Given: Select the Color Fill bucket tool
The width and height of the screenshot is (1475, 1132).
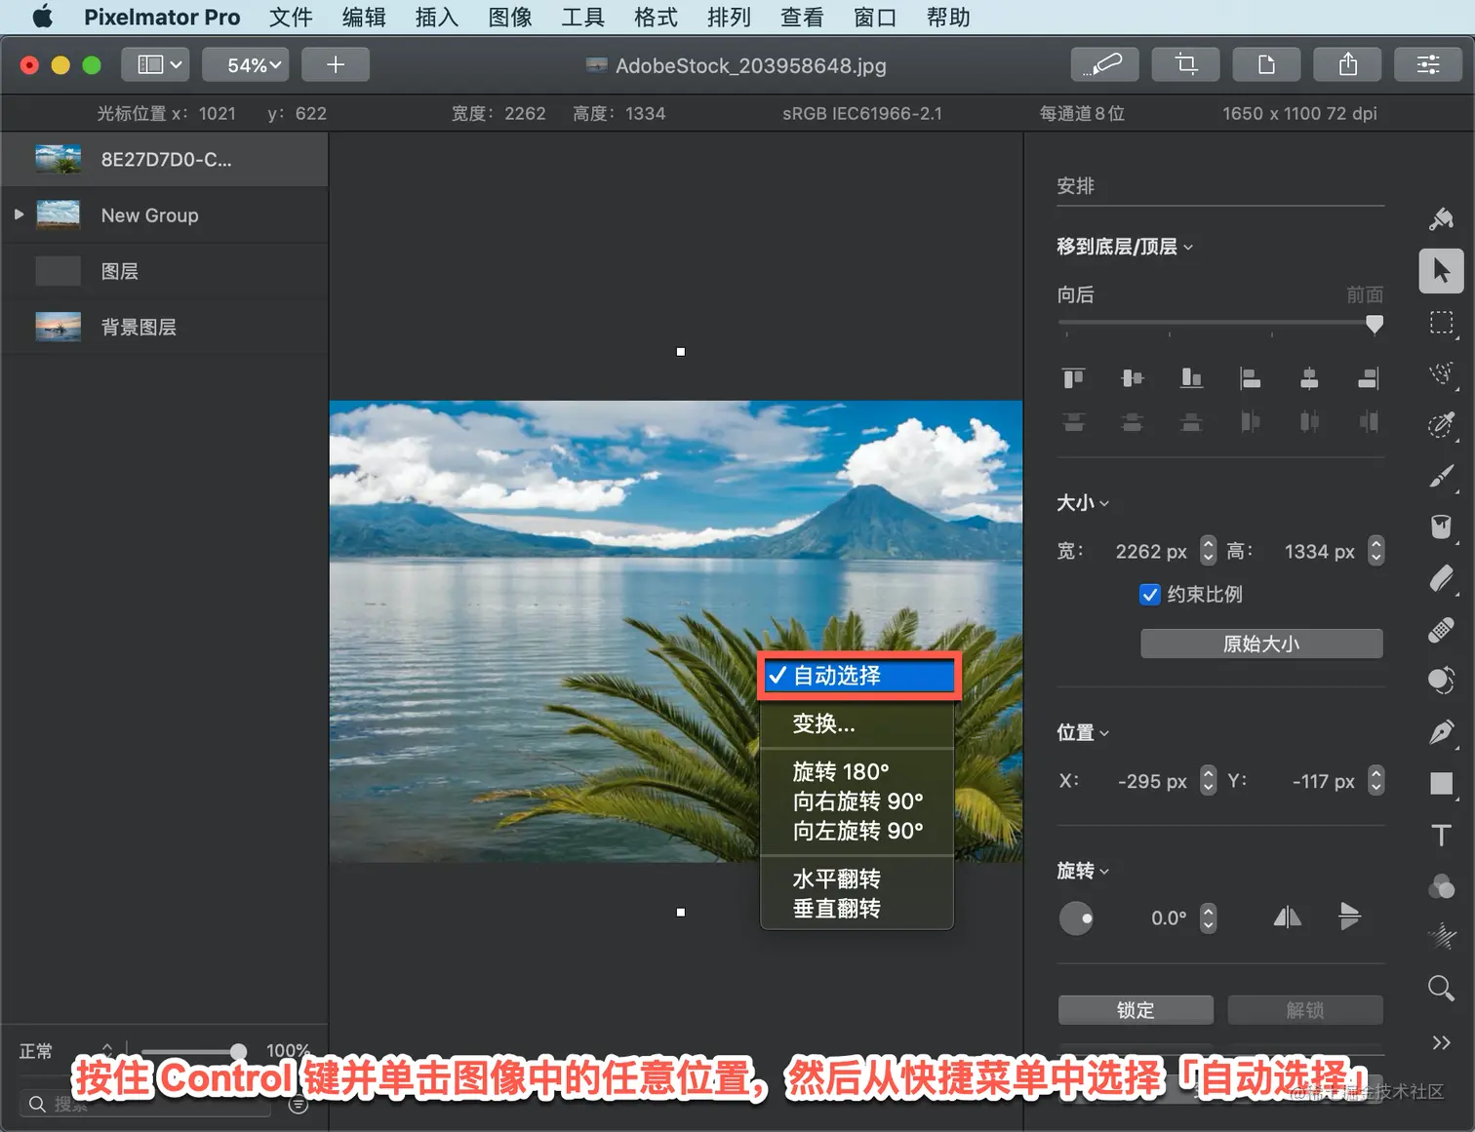Looking at the screenshot, I should pos(1441,527).
